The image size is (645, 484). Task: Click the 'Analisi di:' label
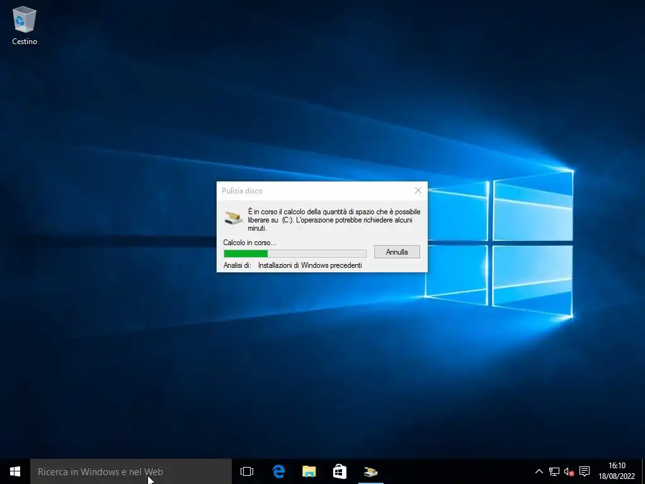click(x=237, y=265)
